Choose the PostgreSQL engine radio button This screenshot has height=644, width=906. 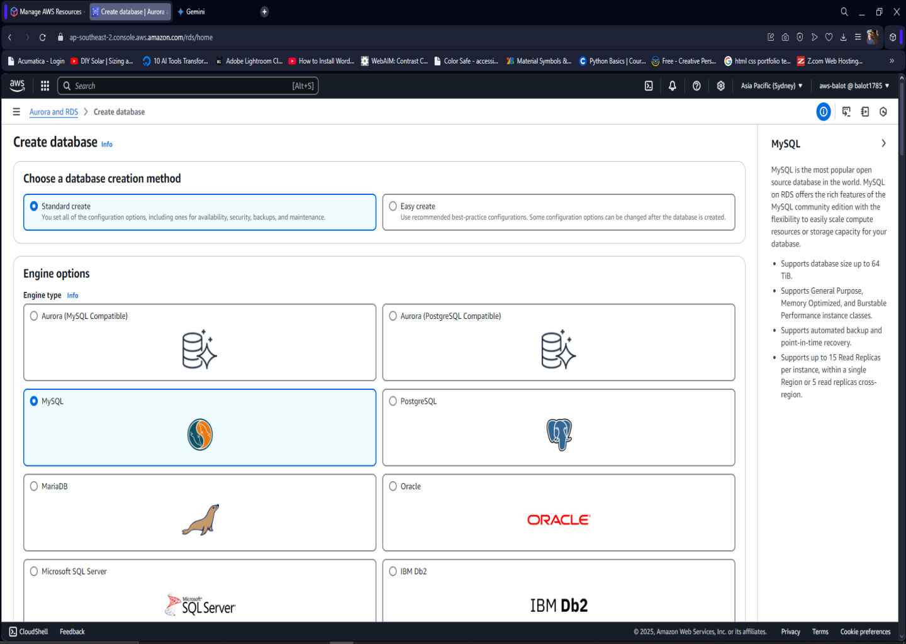click(393, 401)
